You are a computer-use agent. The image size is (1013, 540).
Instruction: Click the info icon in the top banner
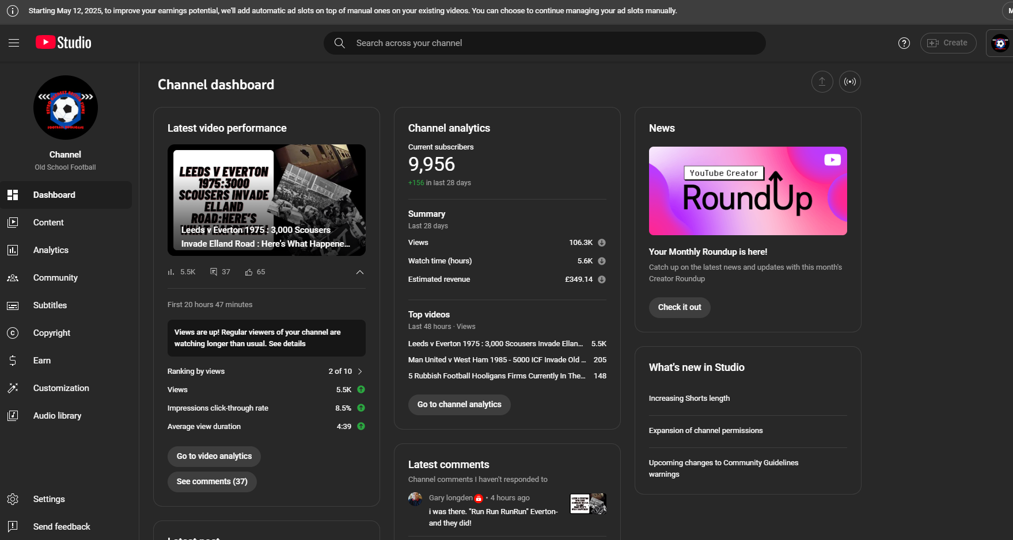point(12,11)
